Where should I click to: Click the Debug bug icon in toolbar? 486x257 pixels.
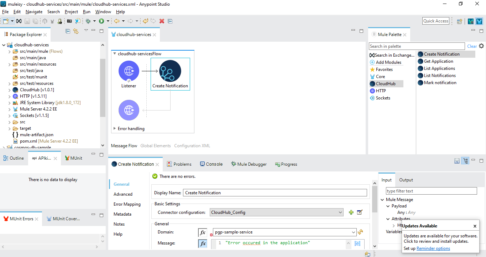coord(88,21)
